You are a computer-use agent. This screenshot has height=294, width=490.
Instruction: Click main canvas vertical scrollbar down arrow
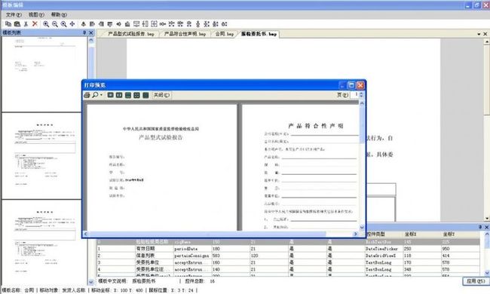click(x=486, y=219)
